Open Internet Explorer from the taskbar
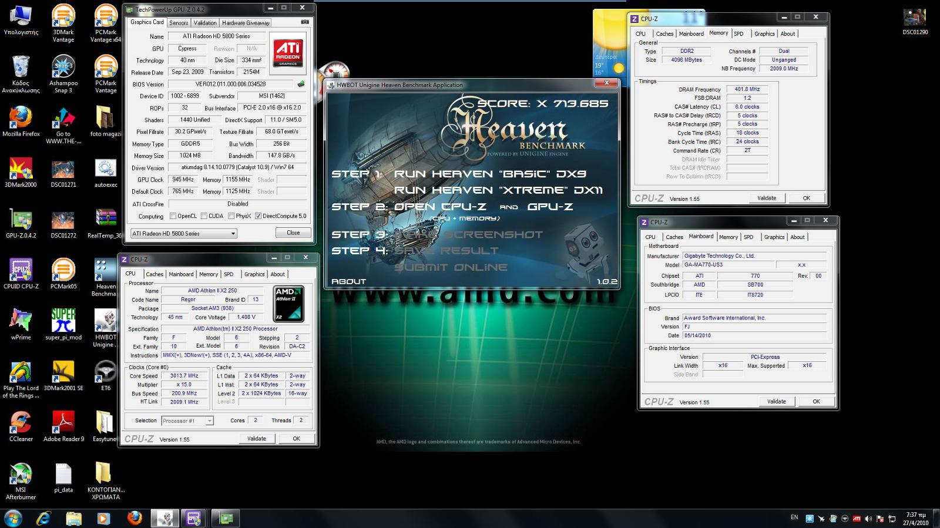This screenshot has width=940, height=528. [x=43, y=518]
